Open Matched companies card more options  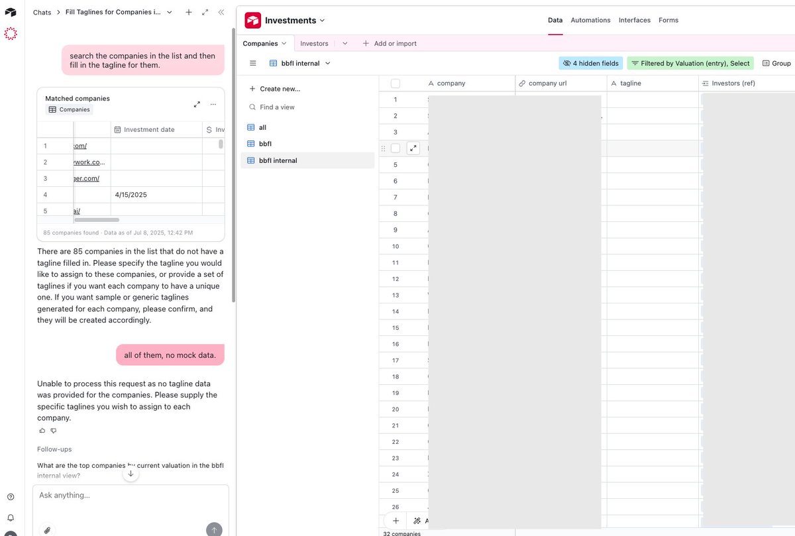[213, 104]
